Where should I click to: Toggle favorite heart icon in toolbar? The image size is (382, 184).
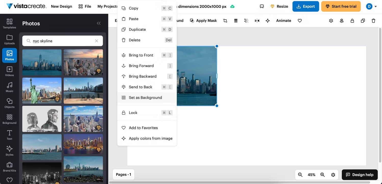tap(300, 21)
